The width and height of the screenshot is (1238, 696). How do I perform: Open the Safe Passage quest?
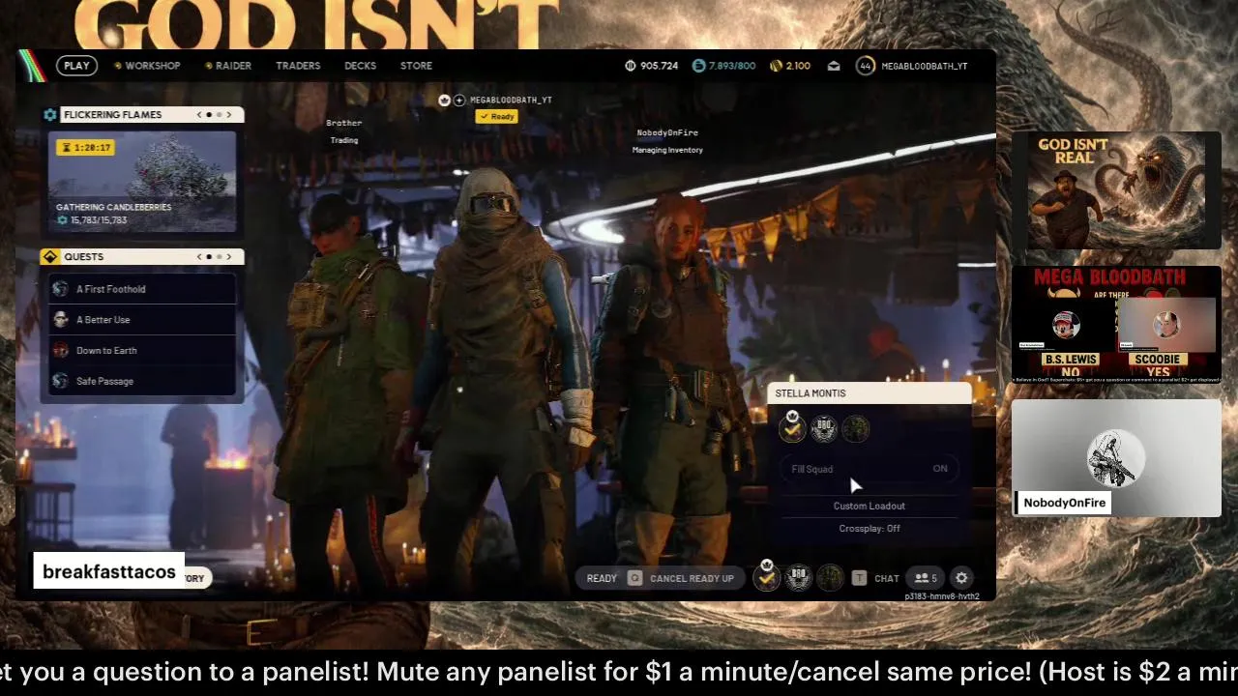click(x=141, y=381)
